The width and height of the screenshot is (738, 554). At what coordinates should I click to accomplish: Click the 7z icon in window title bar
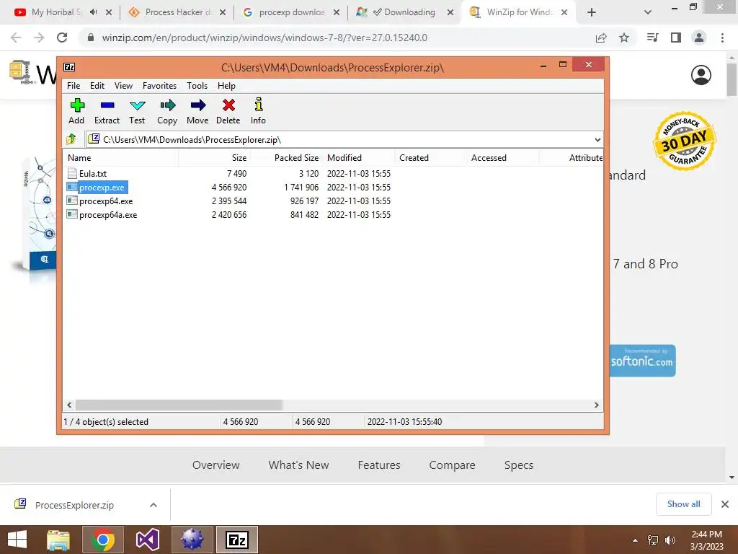point(69,67)
